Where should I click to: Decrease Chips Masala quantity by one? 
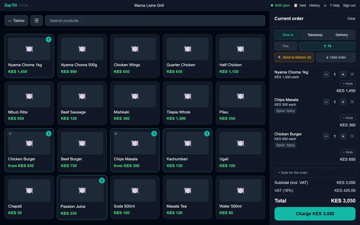click(x=326, y=102)
